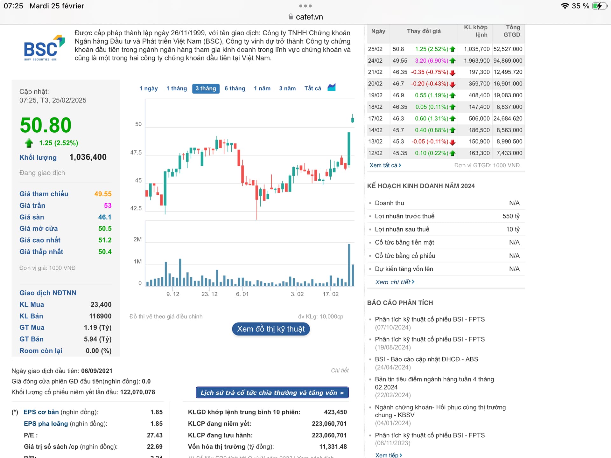The height and width of the screenshot is (458, 611).
Task: Tap the padlock icon beside cafef.vn
Action: pos(291,17)
